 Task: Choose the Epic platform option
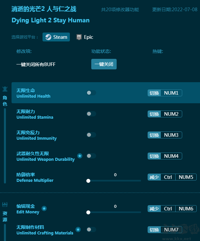[85, 37]
